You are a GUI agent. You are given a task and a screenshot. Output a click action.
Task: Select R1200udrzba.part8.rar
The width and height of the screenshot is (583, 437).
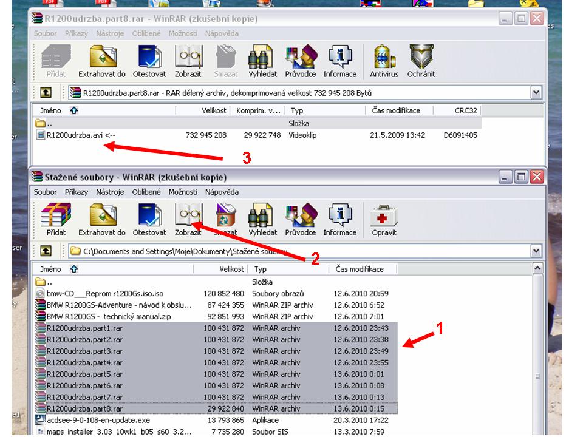coord(216,408)
